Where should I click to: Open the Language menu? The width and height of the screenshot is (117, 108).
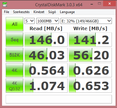coord(67,12)
